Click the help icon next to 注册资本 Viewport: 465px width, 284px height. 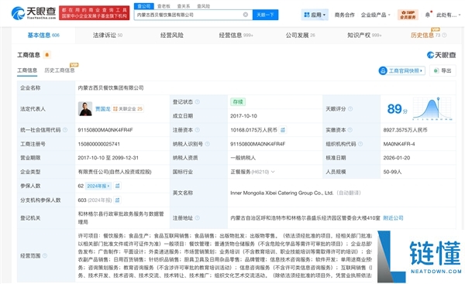point(197,130)
